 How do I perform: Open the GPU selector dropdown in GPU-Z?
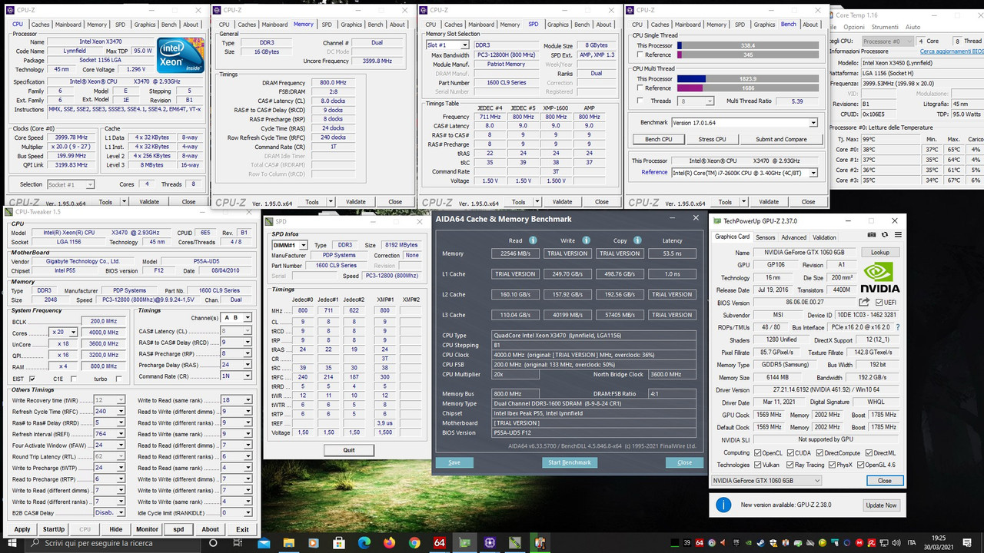(766, 481)
